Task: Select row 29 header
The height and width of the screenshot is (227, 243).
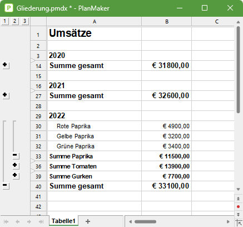Action: coord(38,116)
